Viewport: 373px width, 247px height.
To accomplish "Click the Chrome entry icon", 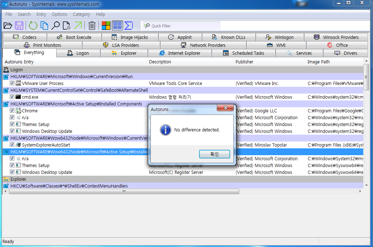I will (x=18, y=111).
